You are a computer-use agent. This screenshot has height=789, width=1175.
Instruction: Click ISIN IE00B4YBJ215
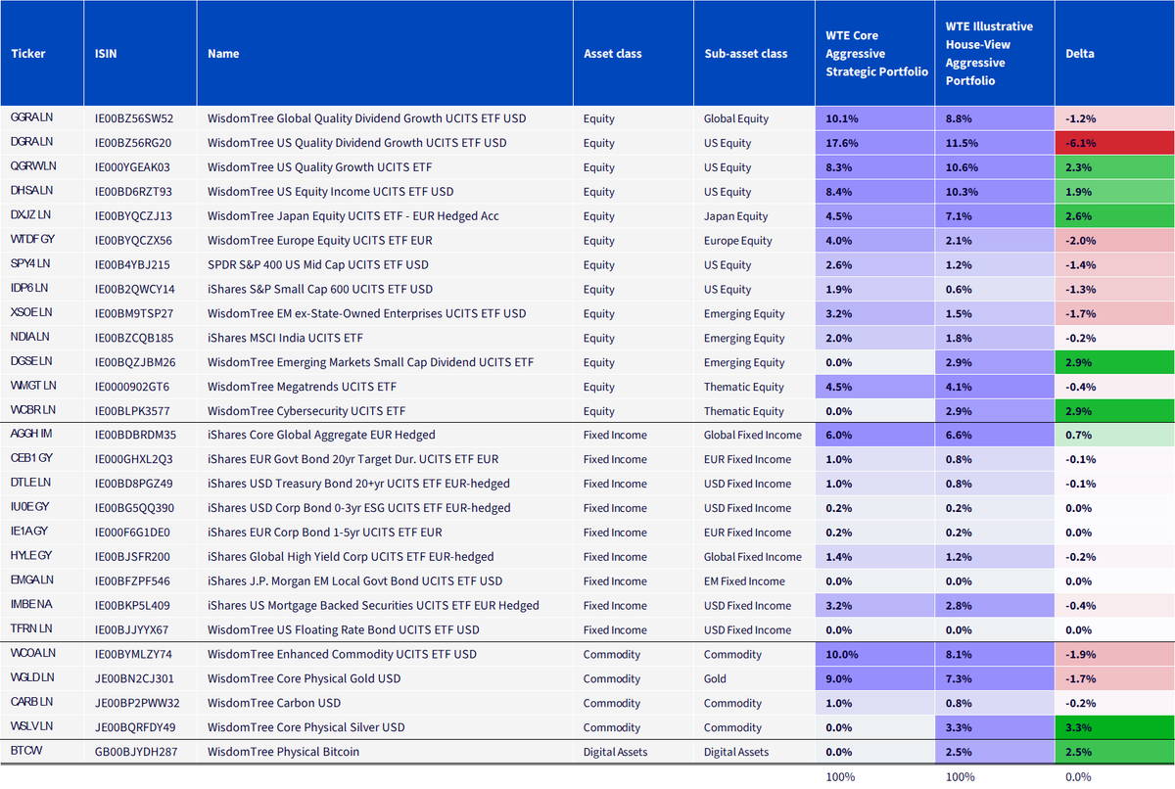[x=132, y=265]
